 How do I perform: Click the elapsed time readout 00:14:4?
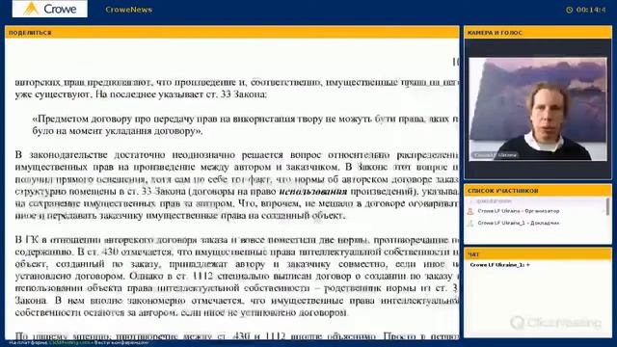pos(591,10)
